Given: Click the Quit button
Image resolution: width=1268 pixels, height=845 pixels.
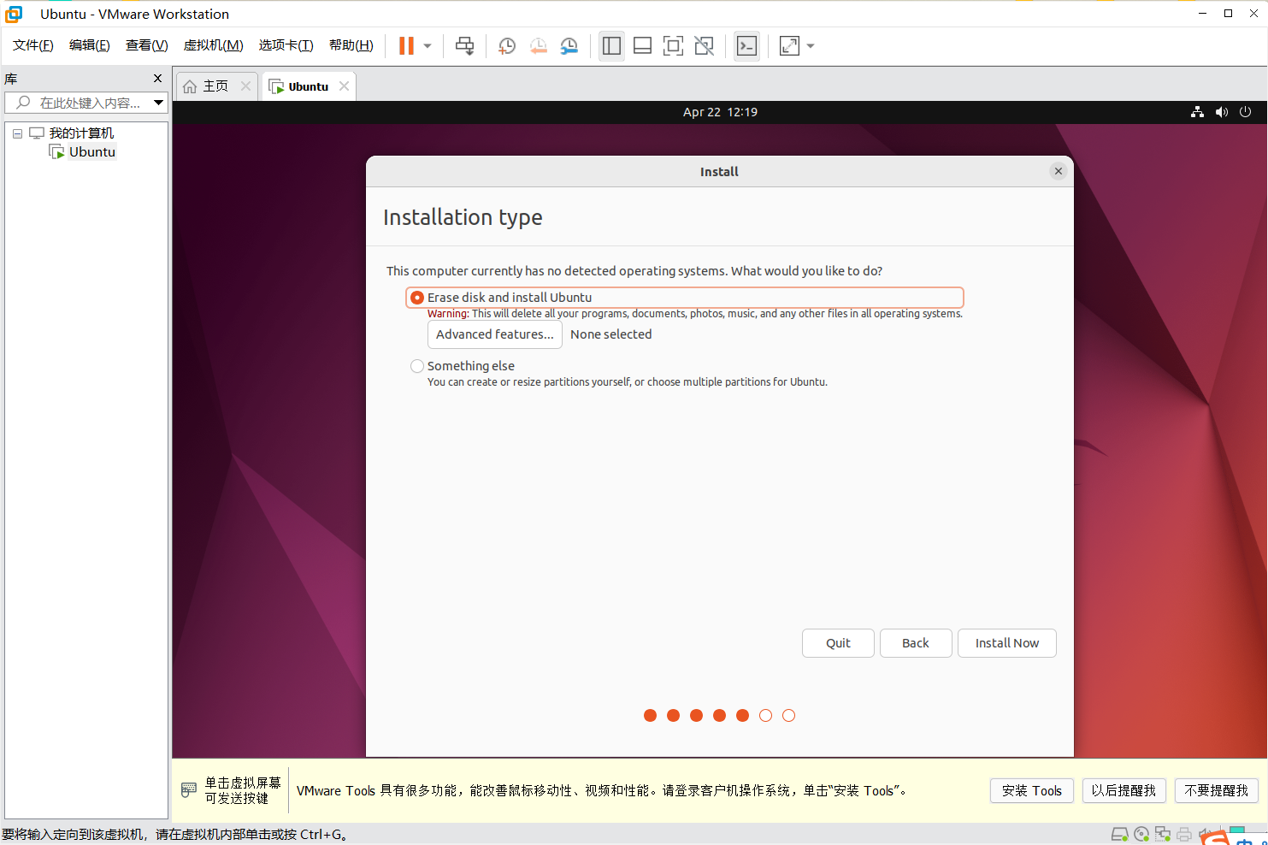Looking at the screenshot, I should coord(838,643).
